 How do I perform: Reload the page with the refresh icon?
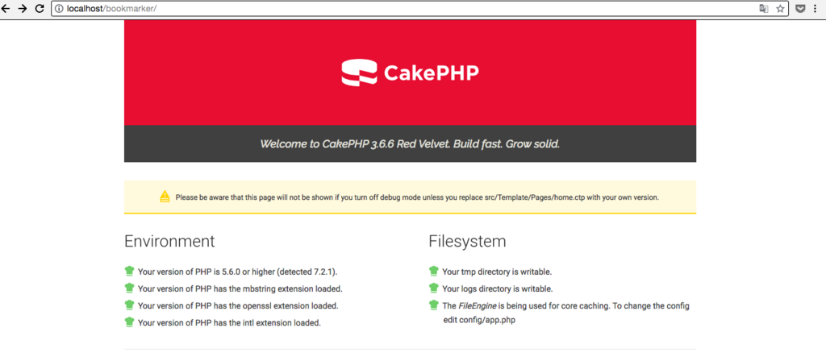[x=39, y=8]
